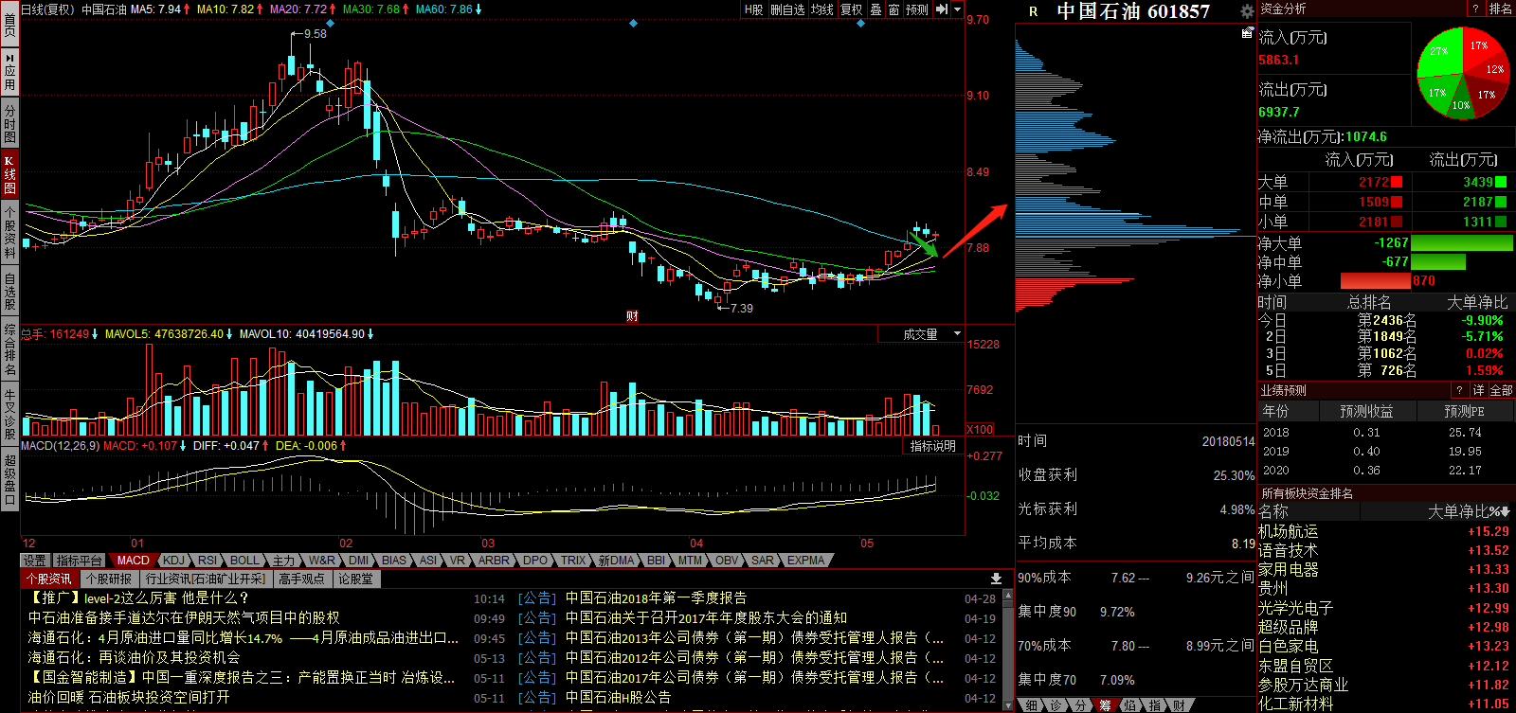The width and height of the screenshot is (1516, 713).
Task: Open the 自选股 sidebar tab
Action: [x=9, y=291]
